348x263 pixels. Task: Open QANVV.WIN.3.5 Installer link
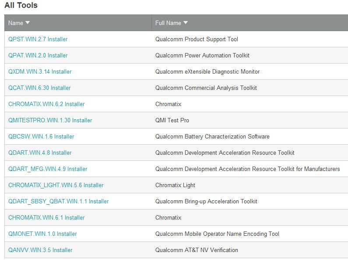tap(40, 250)
